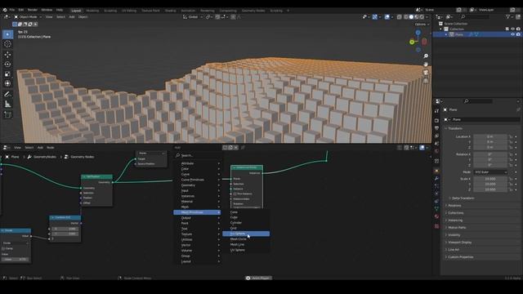This screenshot has height=294, width=523.
Task: Switch to solid viewport shading
Action: point(411,17)
